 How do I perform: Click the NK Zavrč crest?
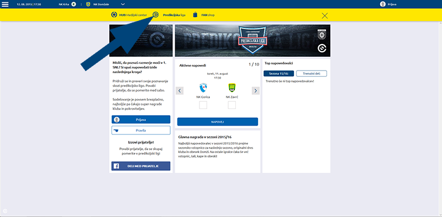point(231,88)
